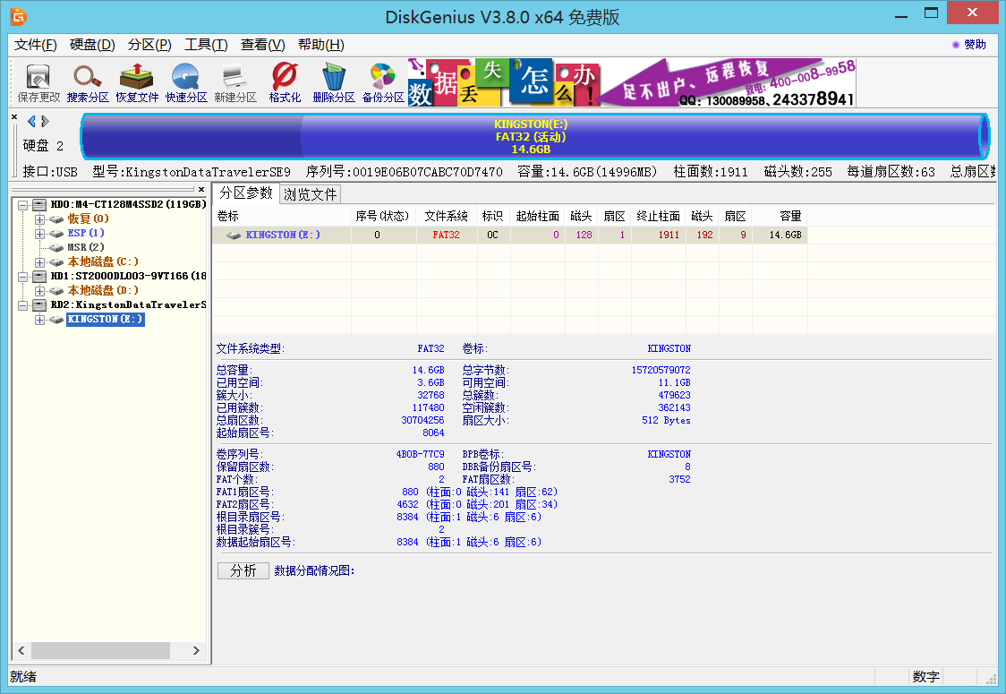Click tree pane right scroll arrow
1006x694 pixels.
[196, 650]
